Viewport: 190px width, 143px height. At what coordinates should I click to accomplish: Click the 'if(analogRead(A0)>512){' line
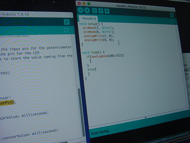[105, 56]
